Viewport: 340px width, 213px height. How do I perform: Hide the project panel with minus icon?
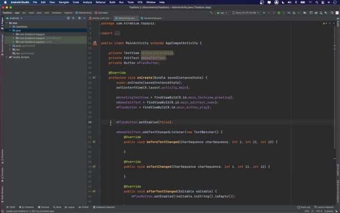[x=84, y=18]
